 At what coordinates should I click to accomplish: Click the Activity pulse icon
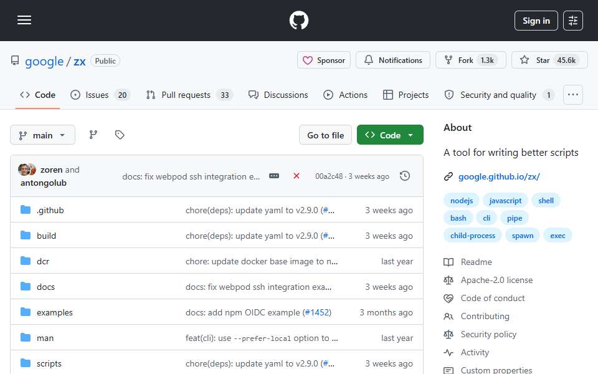448,353
